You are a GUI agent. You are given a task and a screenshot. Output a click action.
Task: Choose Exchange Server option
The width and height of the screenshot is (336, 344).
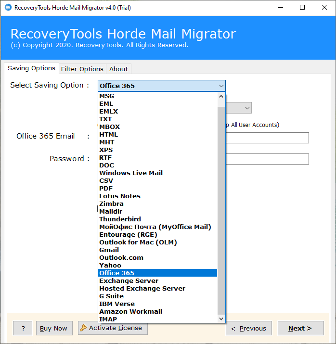(157, 280)
